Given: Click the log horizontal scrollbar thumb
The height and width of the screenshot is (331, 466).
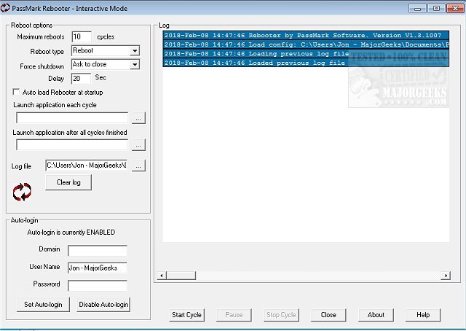Looking at the screenshot, I should click(181, 276).
